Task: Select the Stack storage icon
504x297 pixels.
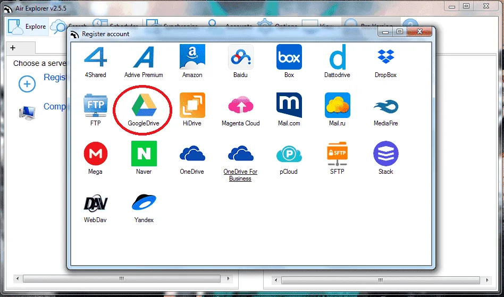Action: point(386,154)
